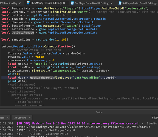Close the Fashion Day tab
Viewport: 158px width, 137px height.
pyautogui.click(x=20, y=3)
